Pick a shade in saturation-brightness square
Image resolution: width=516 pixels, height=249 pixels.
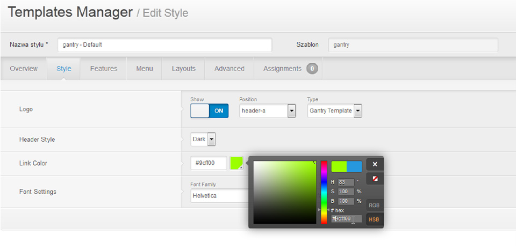tap(285, 193)
